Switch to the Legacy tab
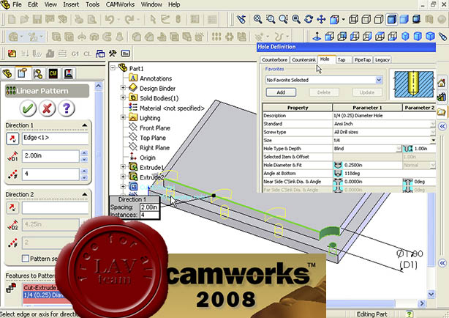The height and width of the screenshot is (318, 449). 382,59
